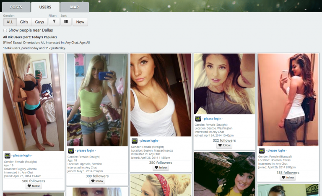Filter users by Girls
The height and width of the screenshot is (196, 322).
pyautogui.click(x=24, y=22)
